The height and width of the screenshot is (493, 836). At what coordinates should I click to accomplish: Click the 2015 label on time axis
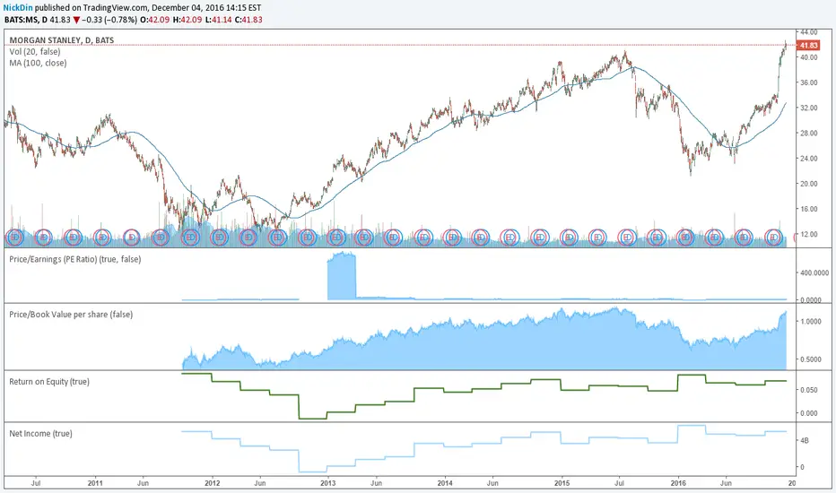point(562,483)
